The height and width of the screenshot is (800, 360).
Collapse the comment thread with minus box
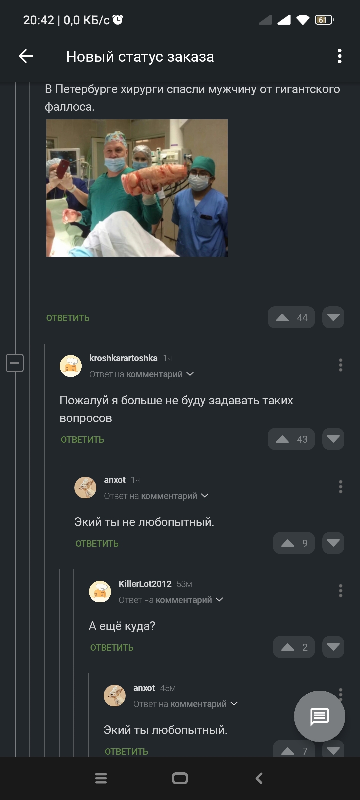tap(15, 363)
